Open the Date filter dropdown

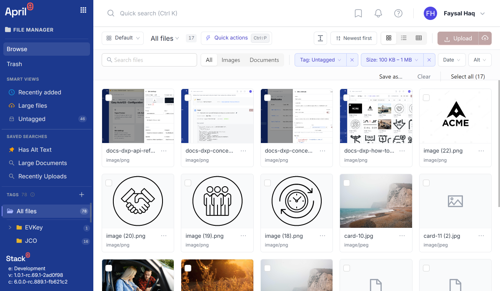[452, 60]
